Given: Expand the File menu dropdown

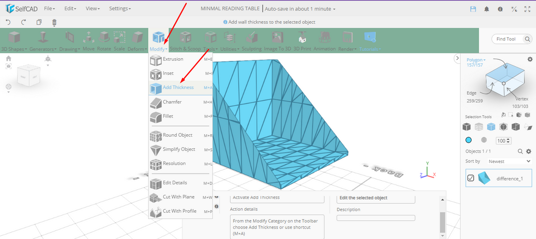Looking at the screenshot, I should click(49, 9).
